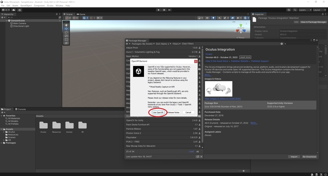
Task: Open Packages: My Assets dropdown
Action: (143, 44)
